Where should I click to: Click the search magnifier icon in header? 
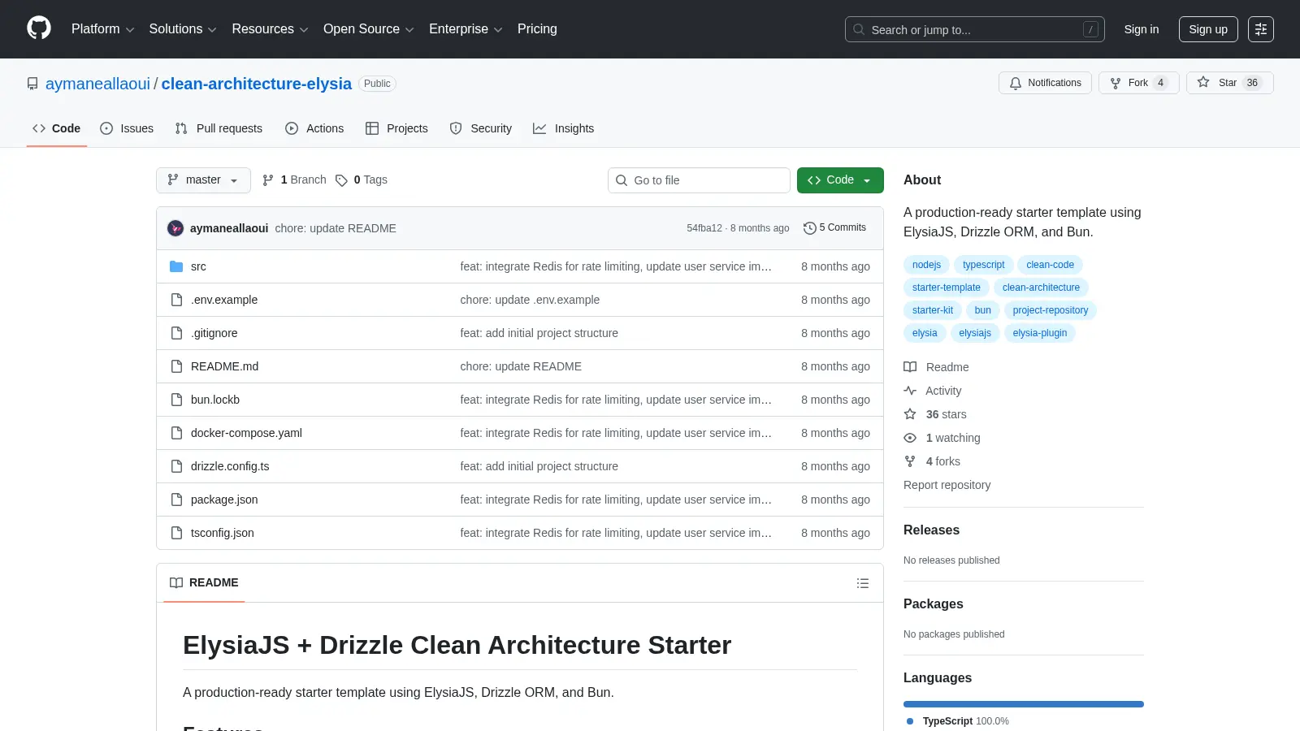click(x=859, y=29)
